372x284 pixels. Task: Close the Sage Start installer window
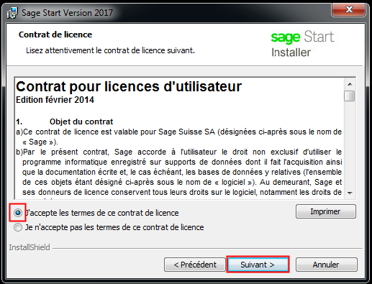pos(349,10)
